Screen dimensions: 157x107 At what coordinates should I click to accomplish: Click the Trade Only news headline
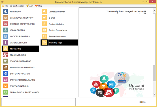125,12
